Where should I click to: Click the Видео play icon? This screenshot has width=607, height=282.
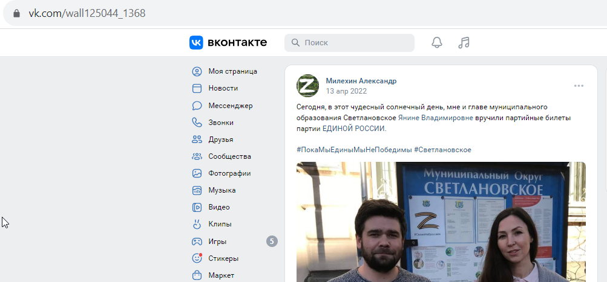click(x=197, y=208)
